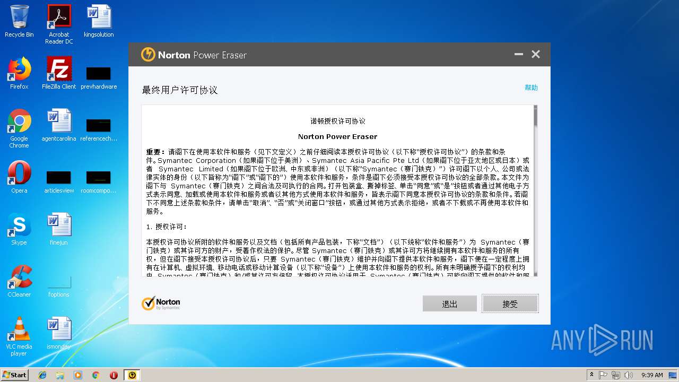Open the volume speaker tray icon
Image resolution: width=679 pixels, height=382 pixels.
tap(629, 375)
